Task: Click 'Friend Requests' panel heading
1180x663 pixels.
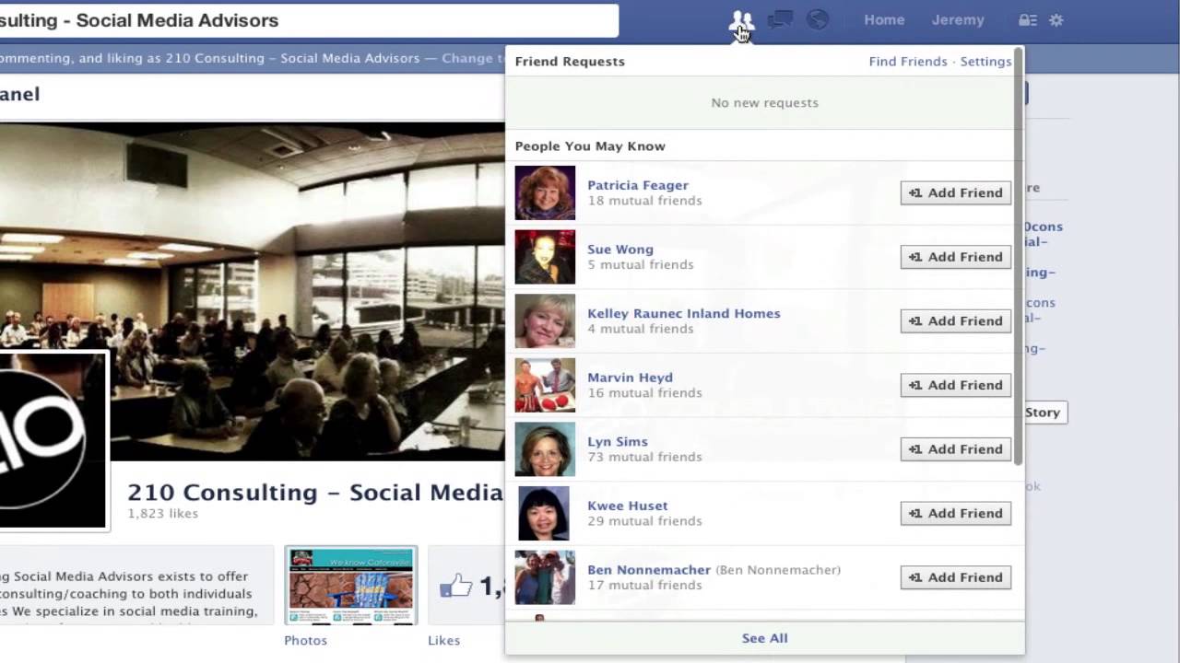Action: pyautogui.click(x=570, y=62)
